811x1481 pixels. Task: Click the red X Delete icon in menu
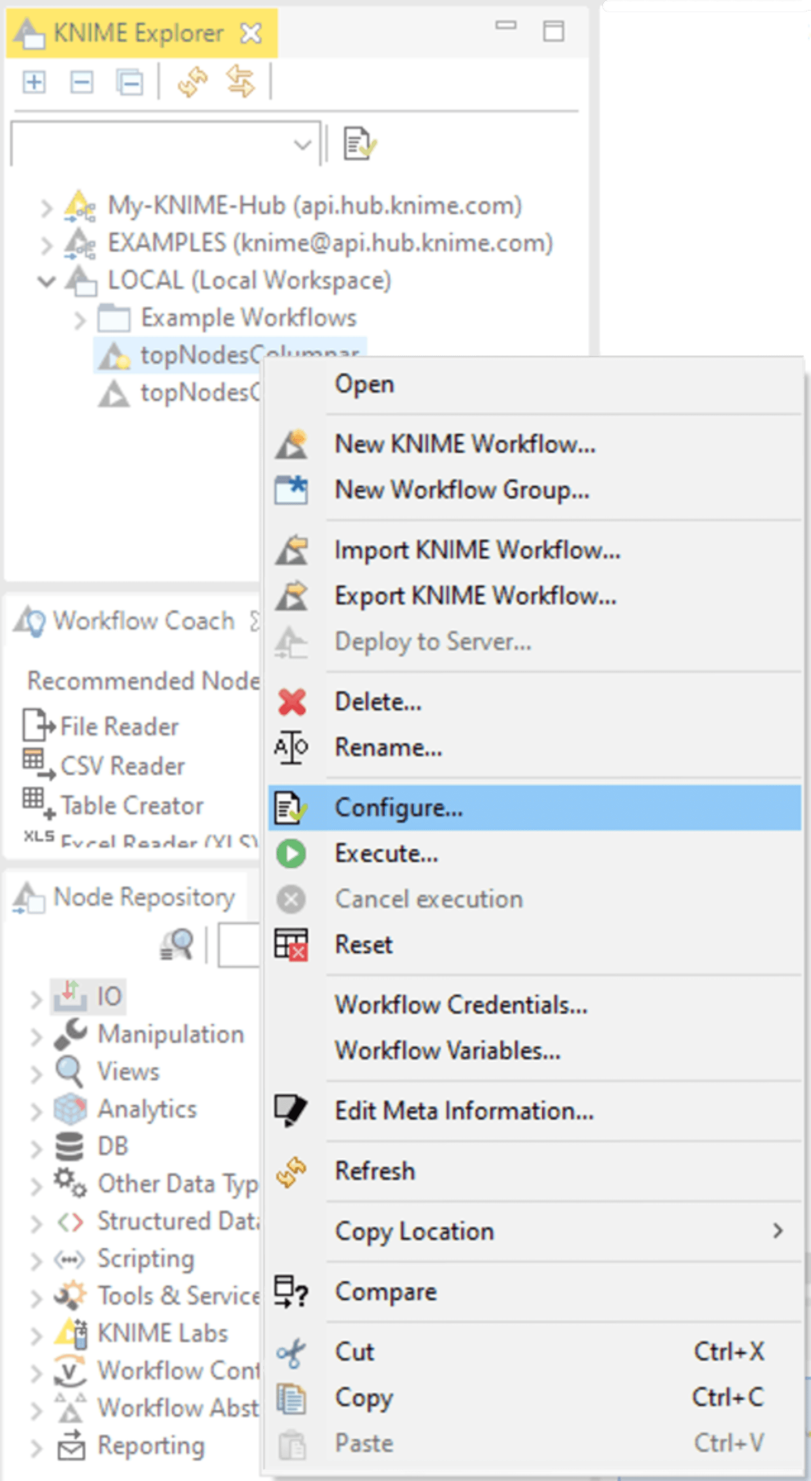291,701
